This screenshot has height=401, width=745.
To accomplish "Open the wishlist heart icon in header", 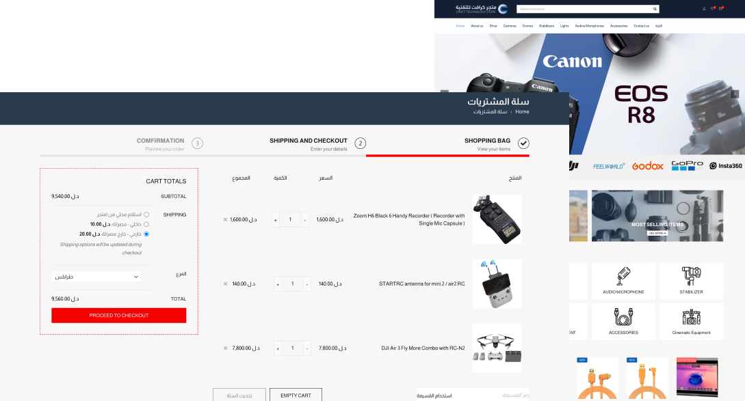I will [x=712, y=9].
